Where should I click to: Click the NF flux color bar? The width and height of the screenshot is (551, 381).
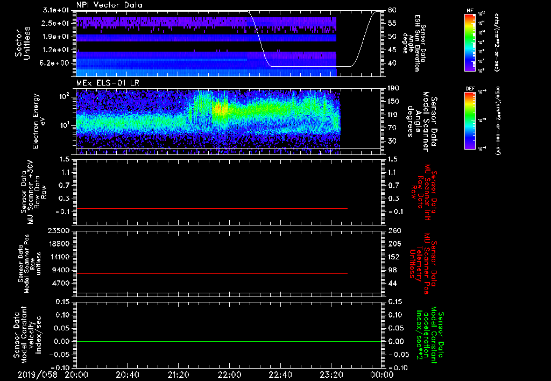click(470, 42)
